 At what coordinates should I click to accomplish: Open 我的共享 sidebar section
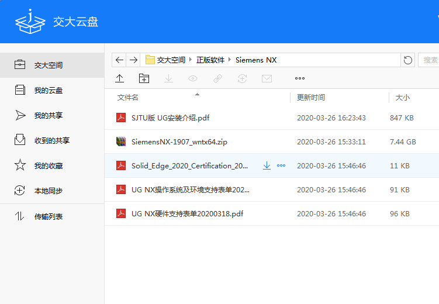click(48, 115)
